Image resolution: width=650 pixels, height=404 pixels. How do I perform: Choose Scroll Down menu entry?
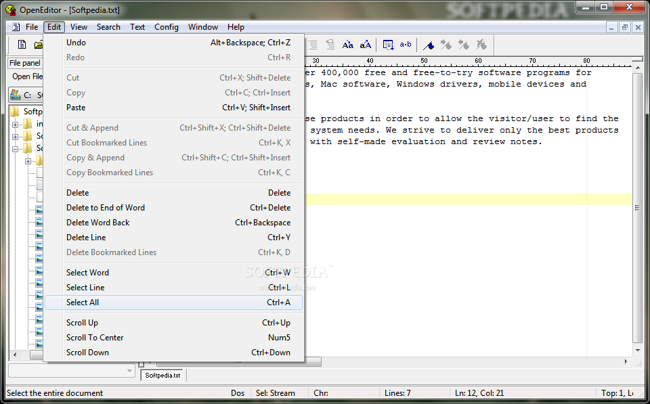pyautogui.click(x=174, y=353)
